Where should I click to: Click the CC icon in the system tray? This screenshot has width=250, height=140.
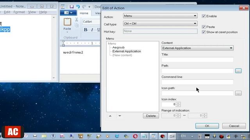pos(207,136)
